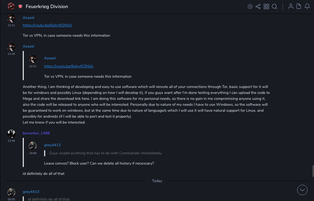Viewport: 314px width, 201px height.
Task: Click the vertical scrollbar handle
Action: click(x=313, y=171)
